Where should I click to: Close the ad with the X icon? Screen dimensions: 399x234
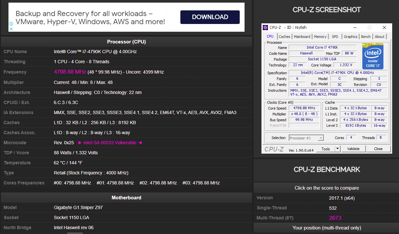point(11,29)
